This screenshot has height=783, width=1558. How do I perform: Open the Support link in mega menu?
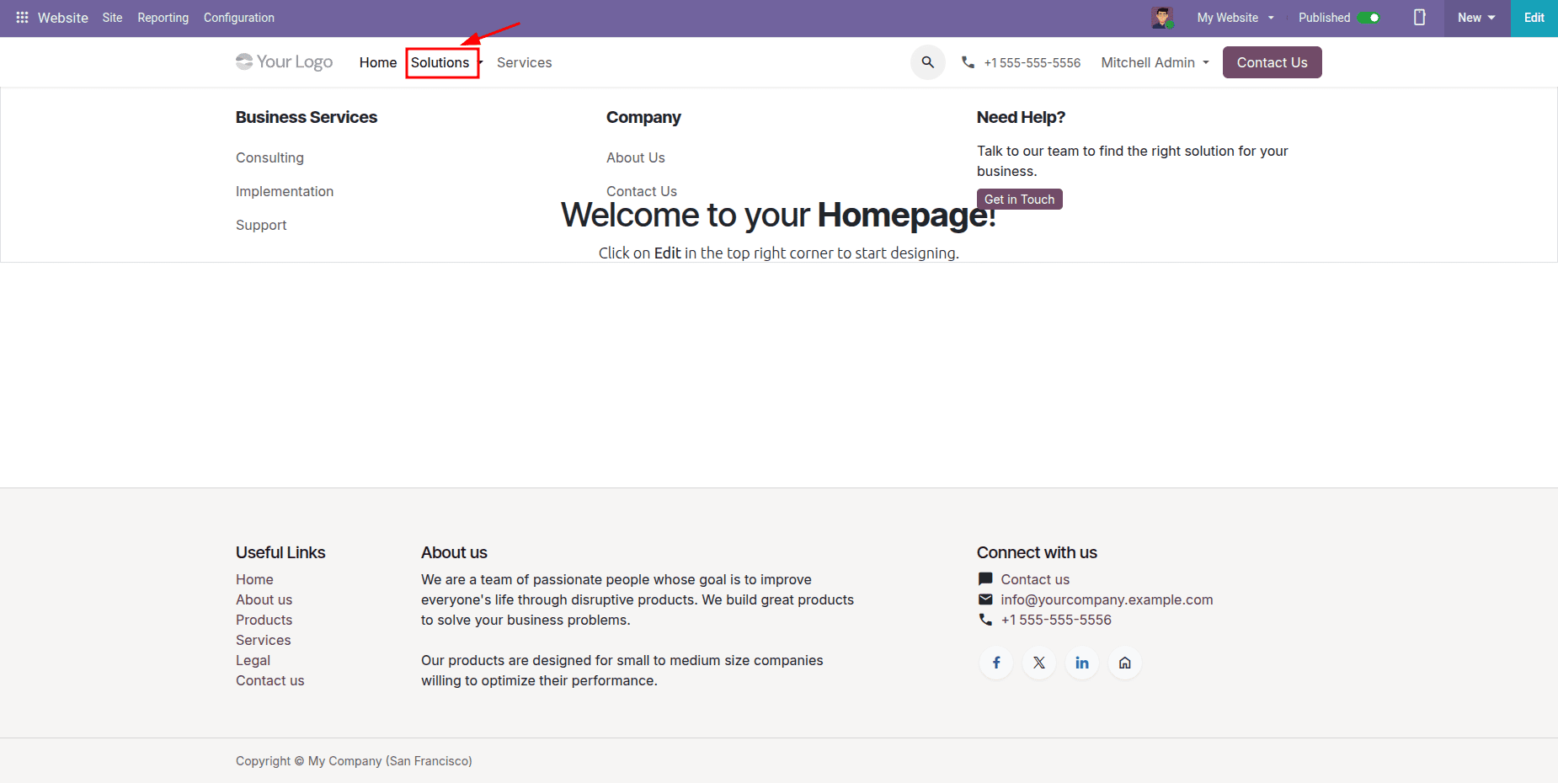click(x=261, y=225)
